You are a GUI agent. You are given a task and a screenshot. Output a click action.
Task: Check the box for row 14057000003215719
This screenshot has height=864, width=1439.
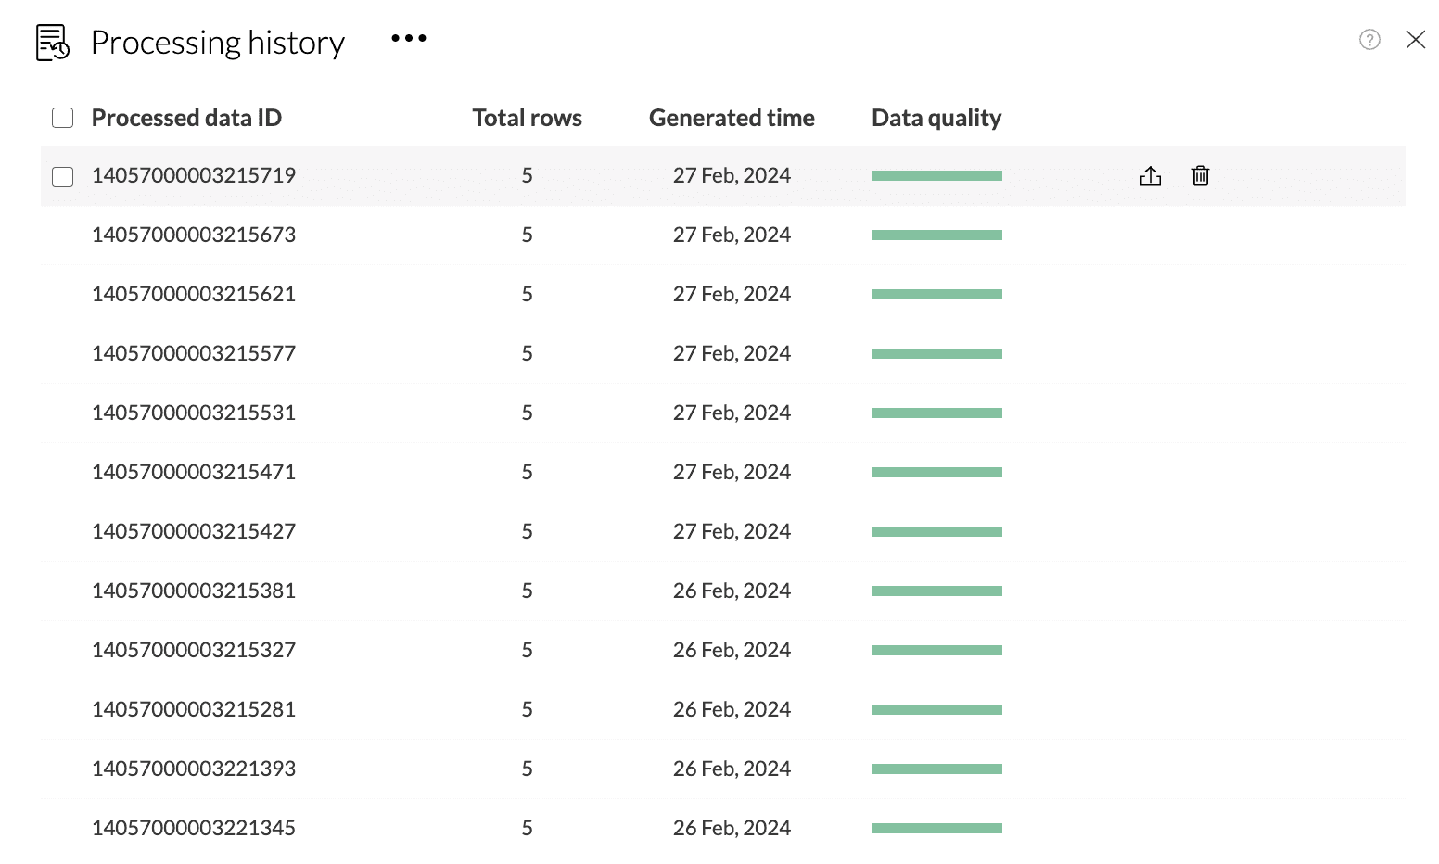tap(63, 176)
